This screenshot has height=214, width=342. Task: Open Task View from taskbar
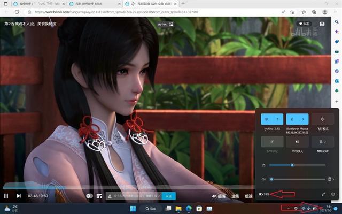pyautogui.click(x=168, y=209)
